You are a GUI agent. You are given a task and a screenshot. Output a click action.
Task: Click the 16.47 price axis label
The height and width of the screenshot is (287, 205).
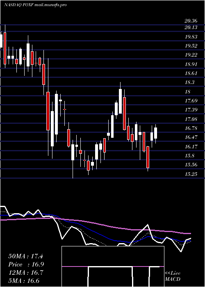click(191, 137)
